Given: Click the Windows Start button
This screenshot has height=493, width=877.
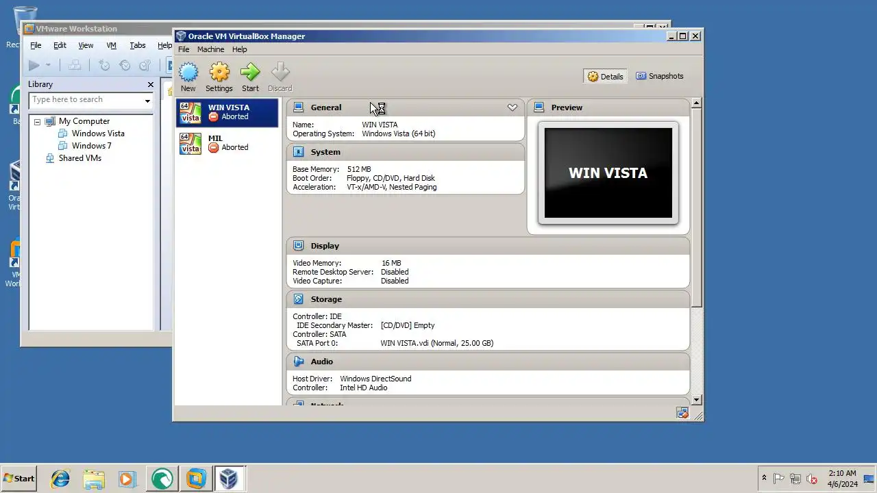Looking at the screenshot, I should [x=19, y=479].
